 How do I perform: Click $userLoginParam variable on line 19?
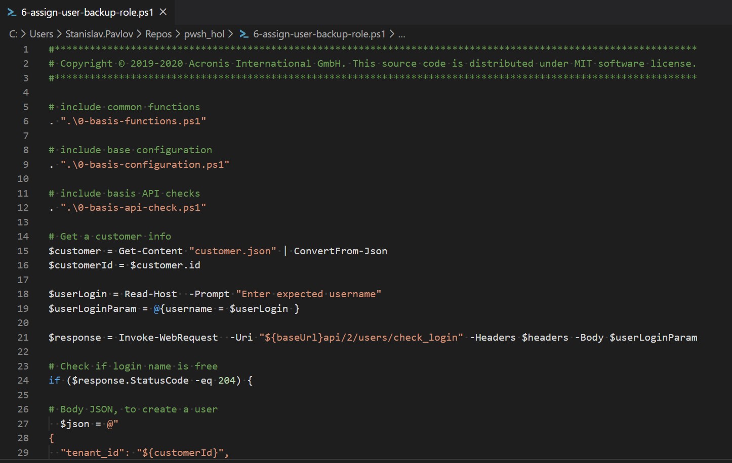click(x=93, y=308)
